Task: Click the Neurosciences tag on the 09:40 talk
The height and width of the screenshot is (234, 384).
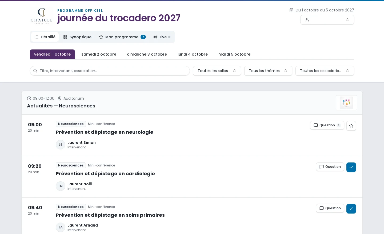Action: (x=71, y=207)
